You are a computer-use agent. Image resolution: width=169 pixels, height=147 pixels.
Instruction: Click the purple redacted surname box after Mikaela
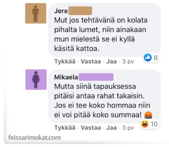96,77
